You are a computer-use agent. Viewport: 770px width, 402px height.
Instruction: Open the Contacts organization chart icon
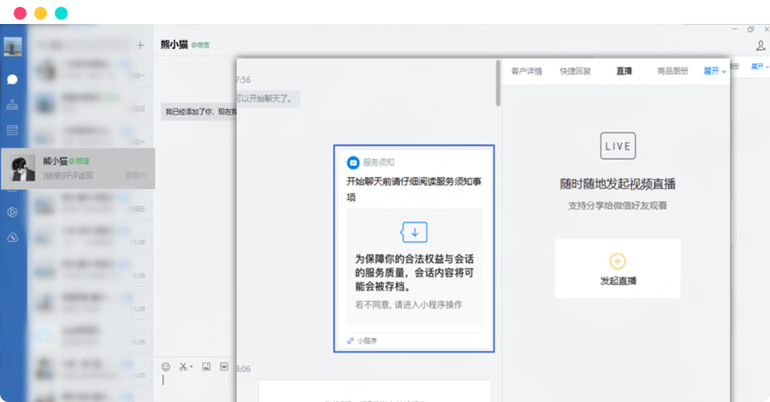[13, 105]
